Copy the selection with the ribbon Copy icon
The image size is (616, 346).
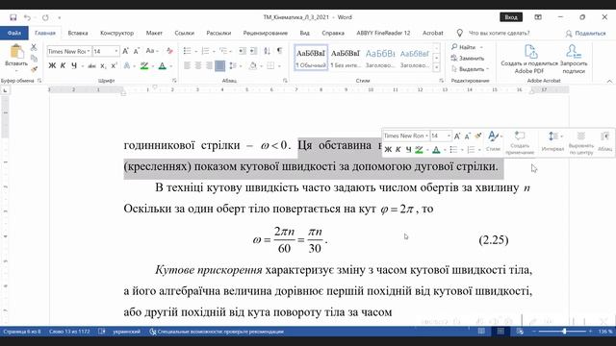pyautogui.click(x=34, y=59)
